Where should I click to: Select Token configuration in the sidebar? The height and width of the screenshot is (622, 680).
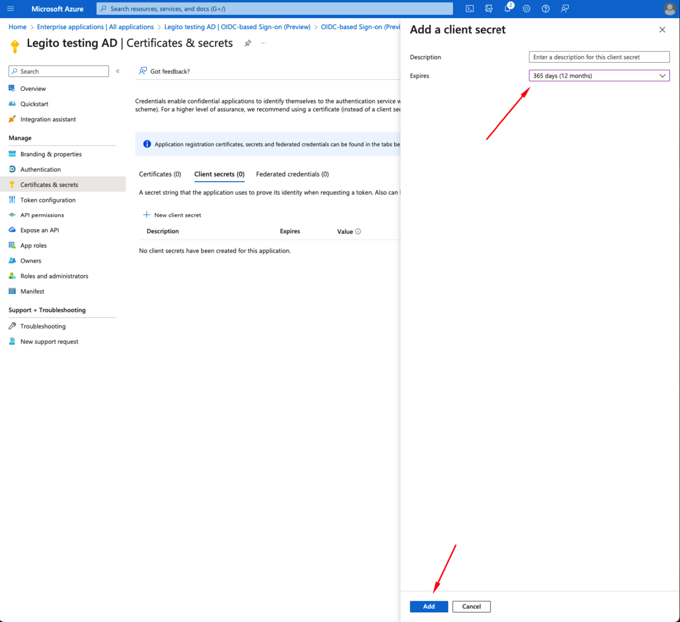click(47, 200)
